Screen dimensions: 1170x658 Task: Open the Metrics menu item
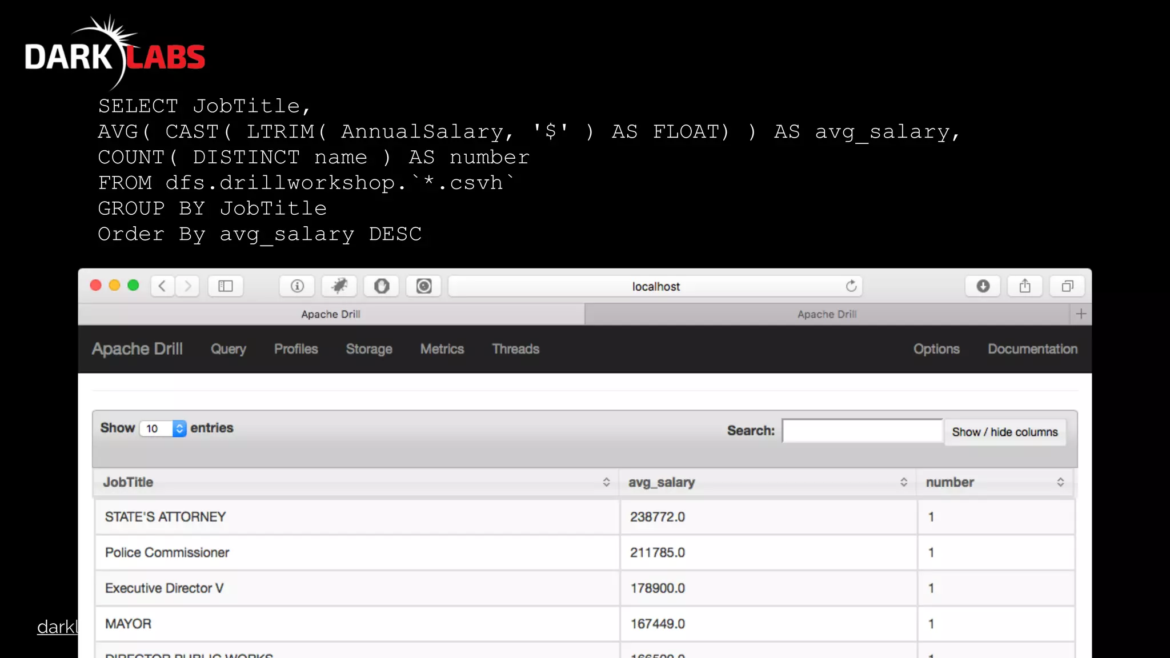pos(442,349)
